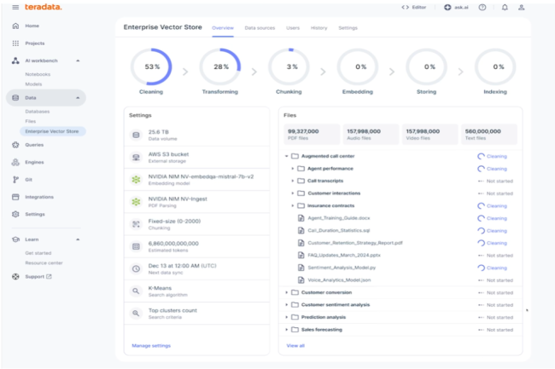The width and height of the screenshot is (555, 369).
Task: Expand the Customer conversion folder
Action: pyautogui.click(x=286, y=292)
